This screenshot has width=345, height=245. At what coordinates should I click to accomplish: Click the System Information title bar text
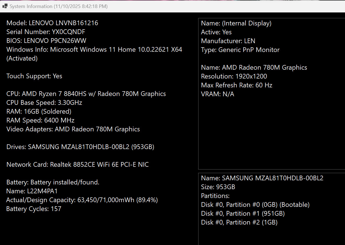(x=59, y=6)
